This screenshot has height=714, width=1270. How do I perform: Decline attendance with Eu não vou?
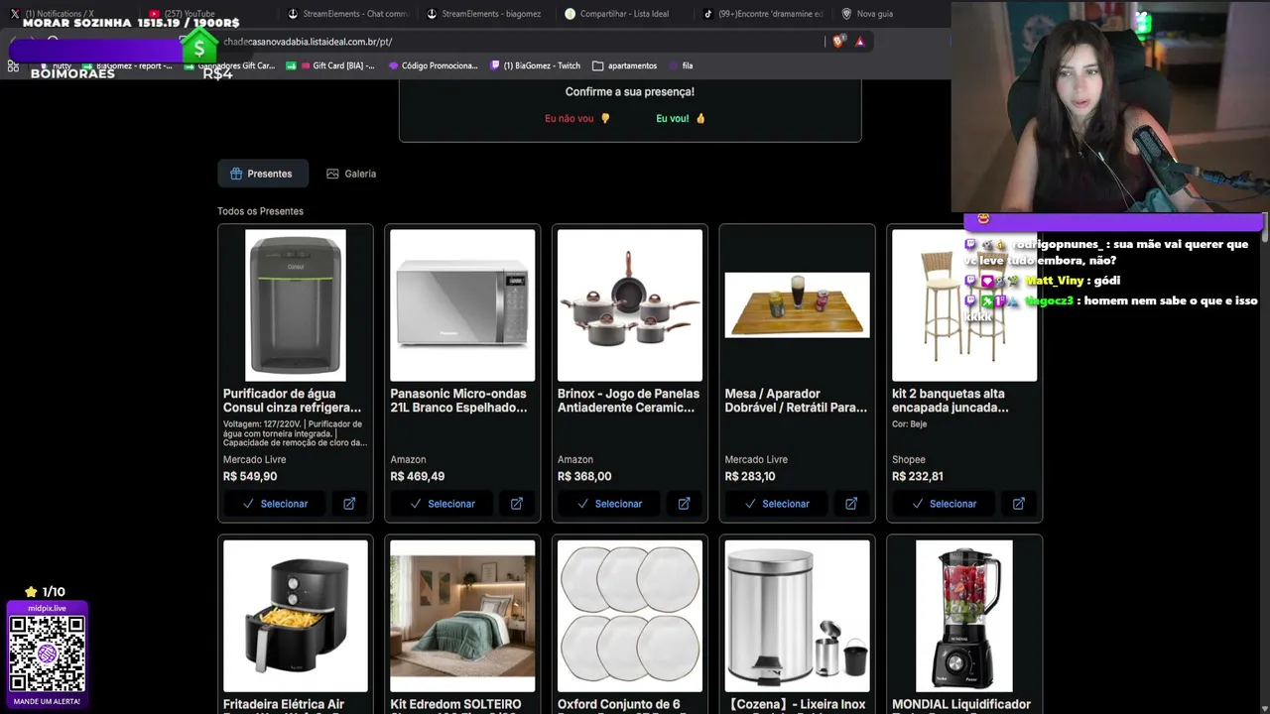[x=577, y=119]
